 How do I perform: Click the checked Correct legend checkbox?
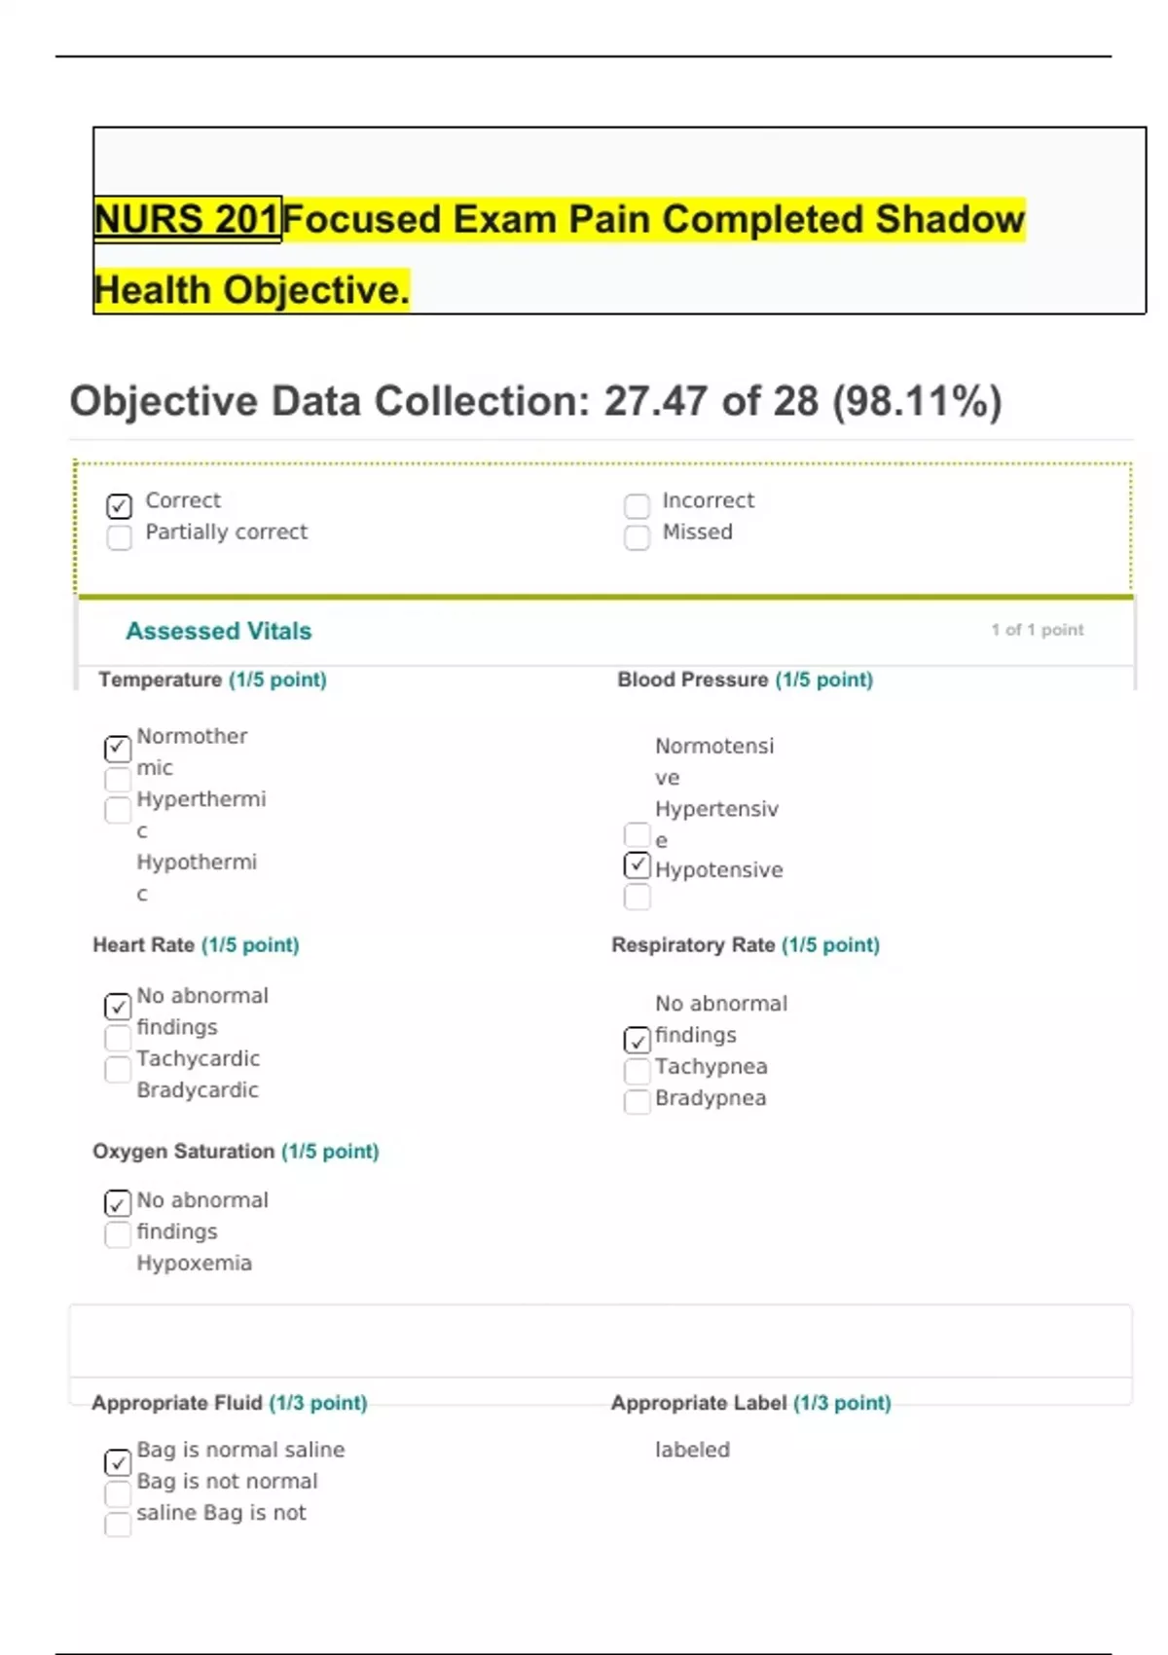click(119, 506)
